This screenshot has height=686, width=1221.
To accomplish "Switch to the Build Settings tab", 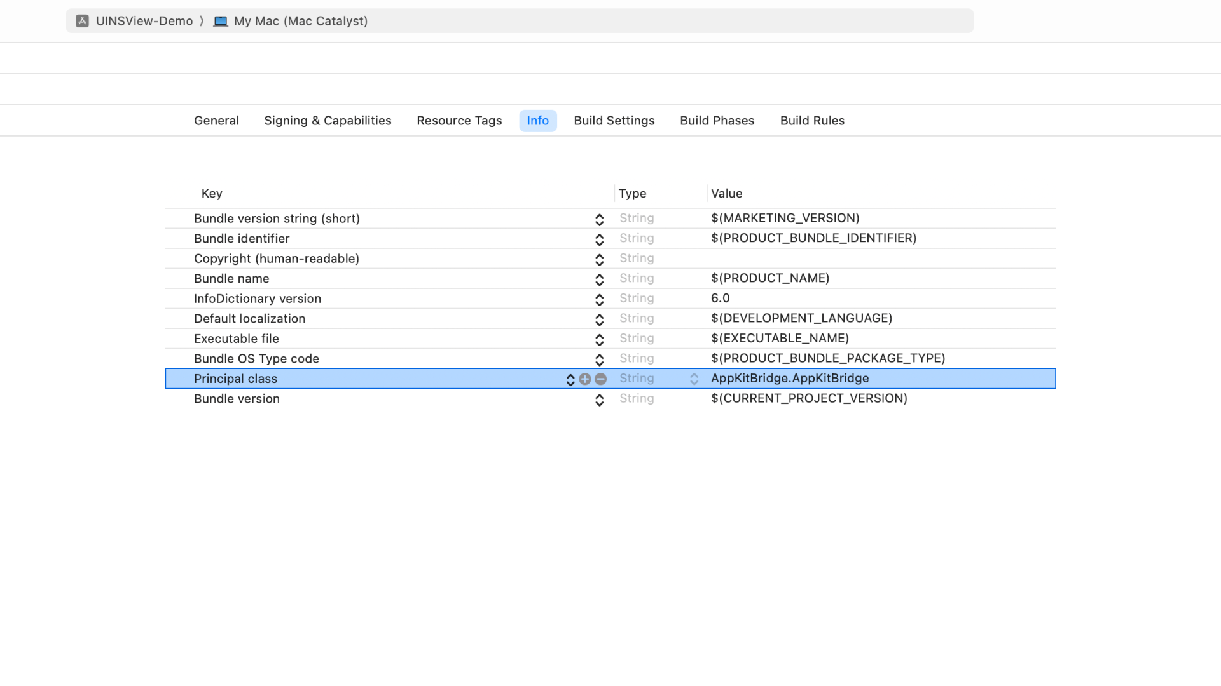I will [614, 121].
